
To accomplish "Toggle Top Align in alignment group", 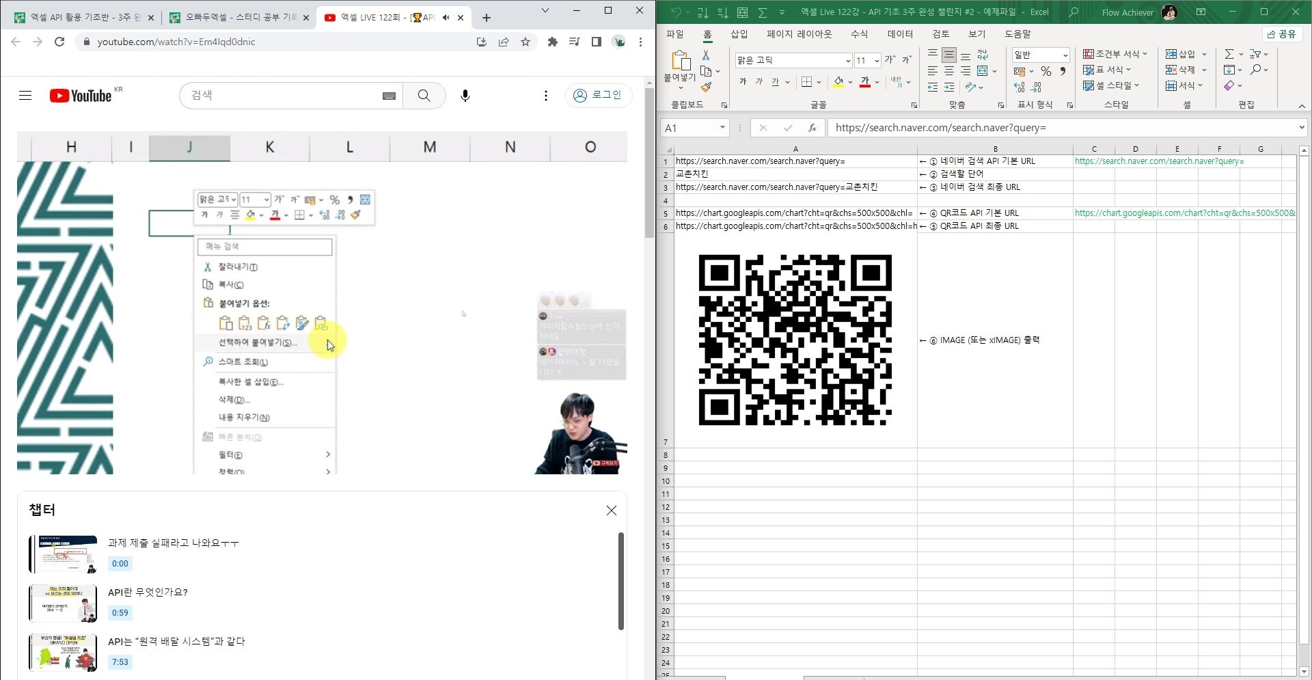I will coord(933,55).
